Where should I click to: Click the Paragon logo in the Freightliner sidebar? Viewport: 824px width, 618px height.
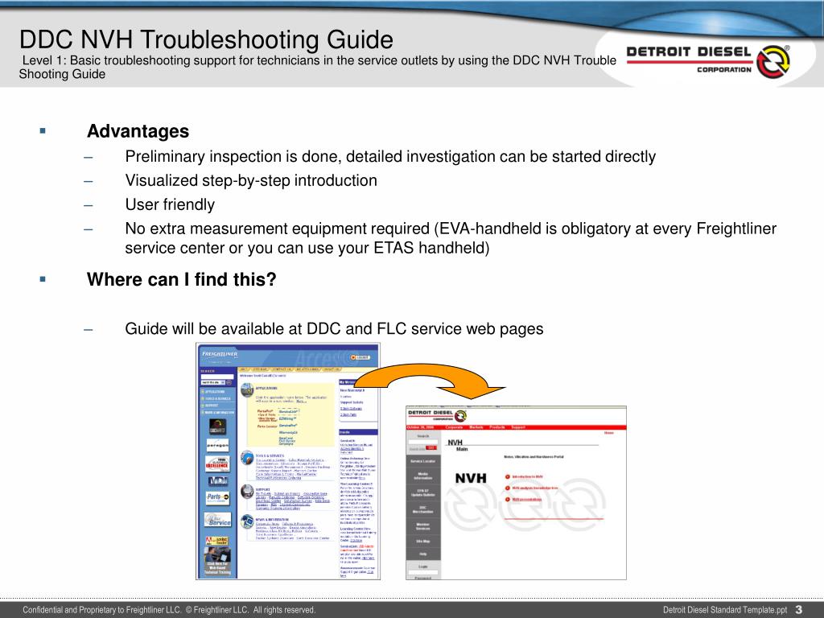coord(217,445)
